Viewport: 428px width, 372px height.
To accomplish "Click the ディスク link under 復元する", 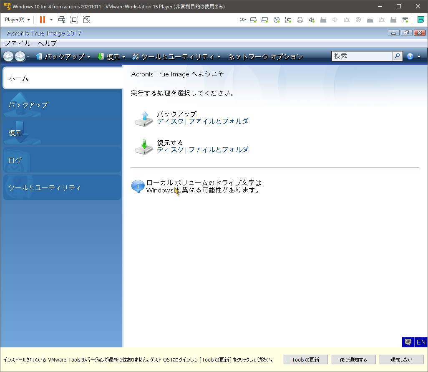I will click(x=170, y=149).
